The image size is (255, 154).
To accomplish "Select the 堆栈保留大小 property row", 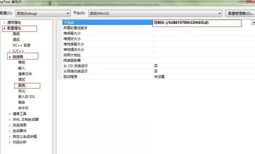I will point(74,44).
